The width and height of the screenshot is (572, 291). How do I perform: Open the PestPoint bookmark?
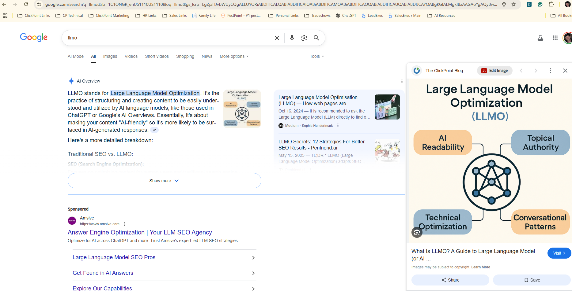coord(241,16)
